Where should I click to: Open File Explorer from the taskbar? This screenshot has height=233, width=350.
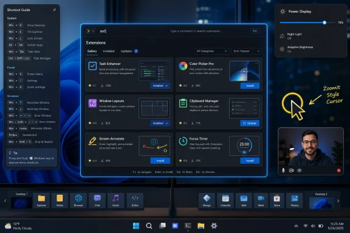pos(201,226)
